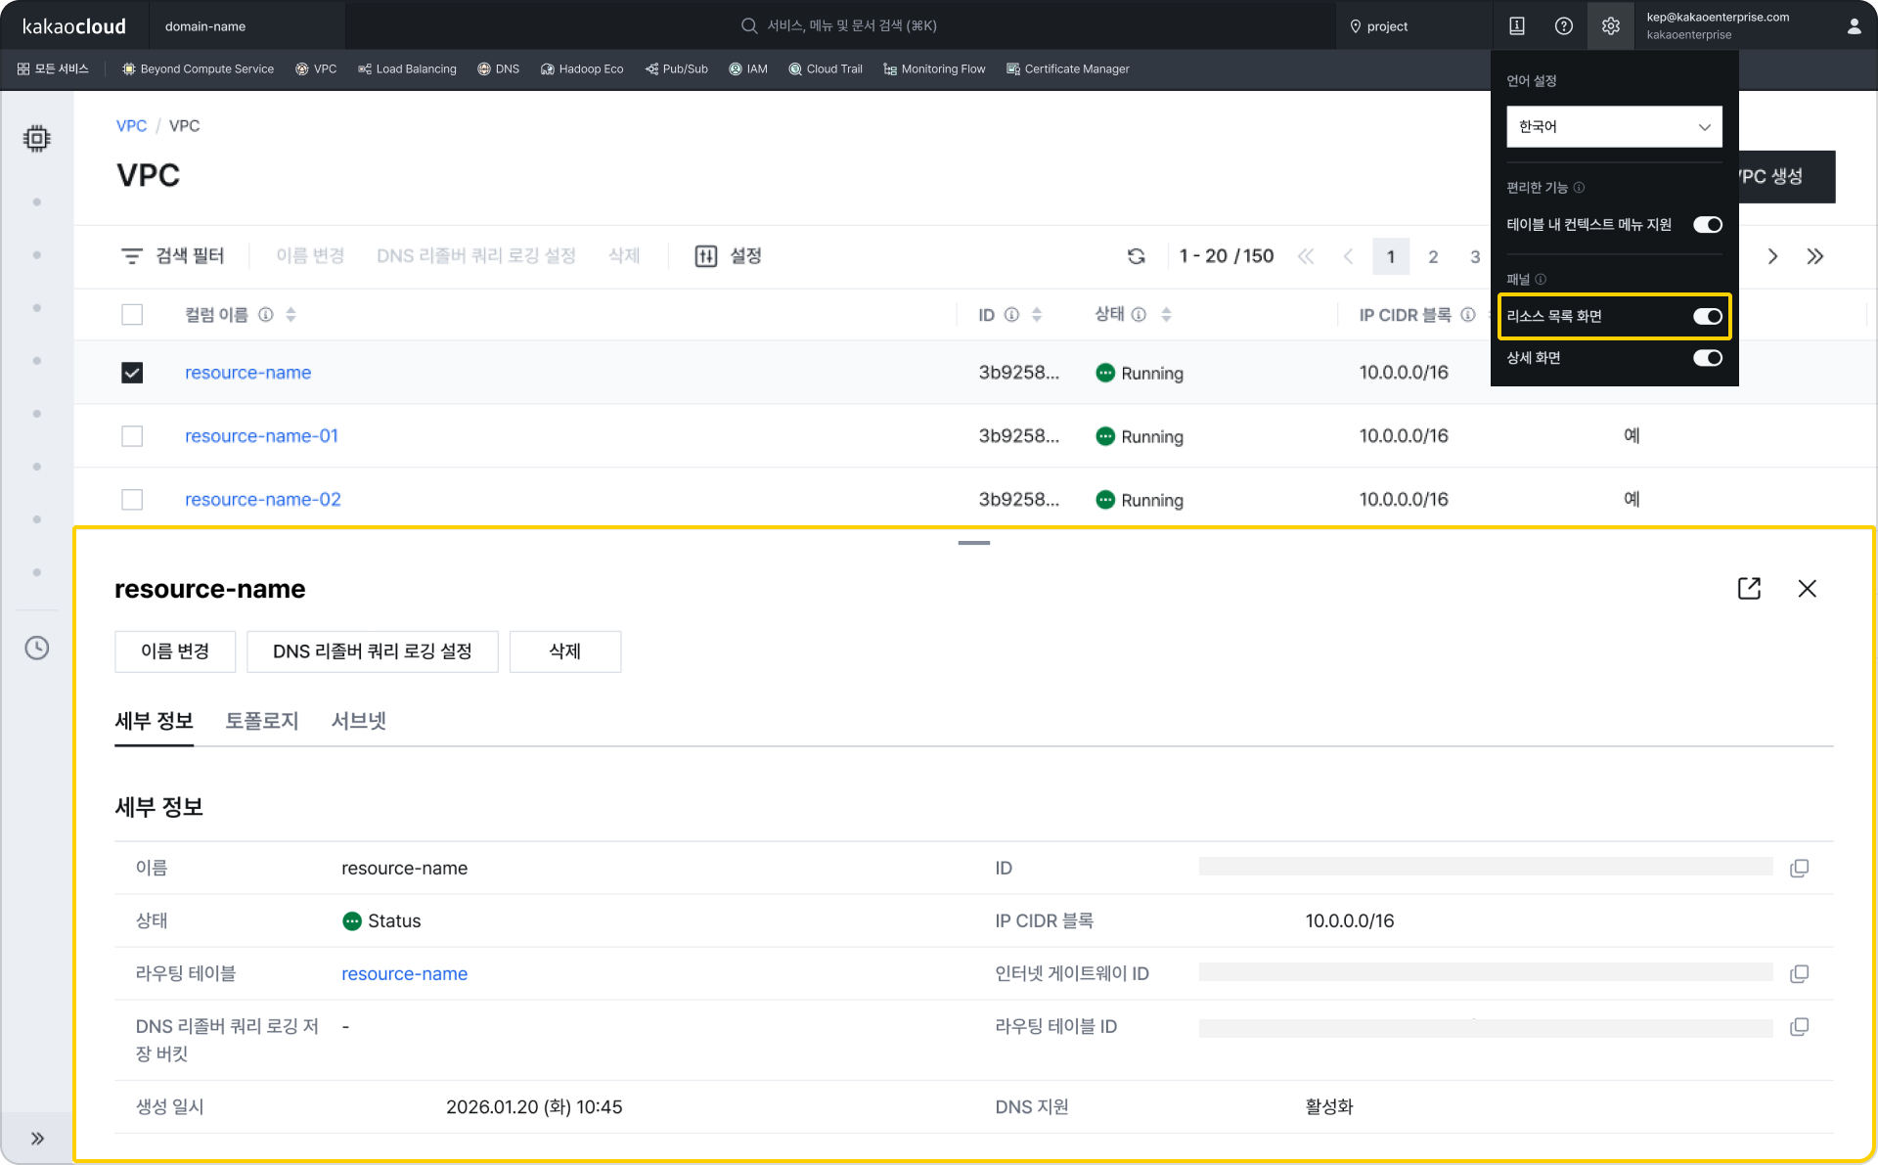Open the history clock icon in sidebar
Viewport: 1878px width, 1165px height.
(37, 648)
